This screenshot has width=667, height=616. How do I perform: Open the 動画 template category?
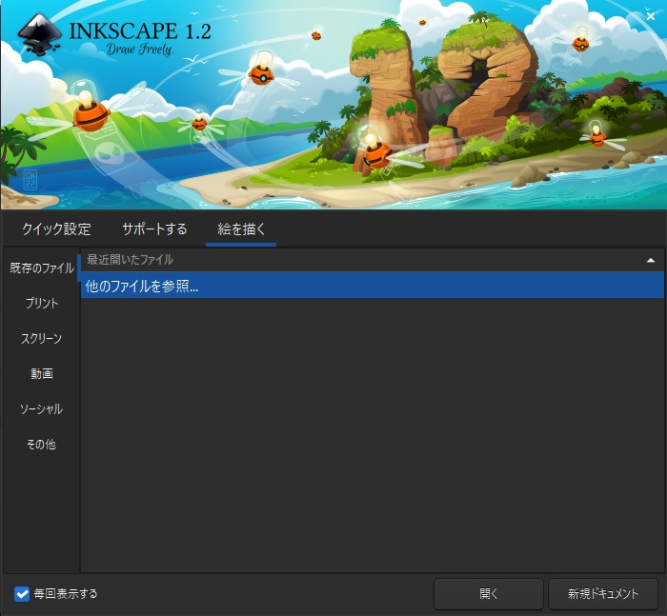[42, 373]
